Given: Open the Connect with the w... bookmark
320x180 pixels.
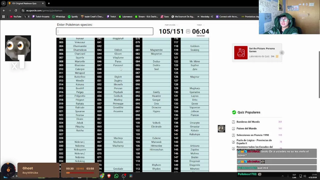Looking at the screenshot, I should click(227, 17).
